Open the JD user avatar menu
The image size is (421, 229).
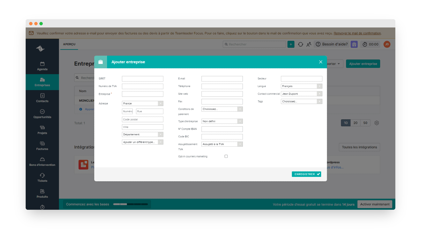(387, 44)
